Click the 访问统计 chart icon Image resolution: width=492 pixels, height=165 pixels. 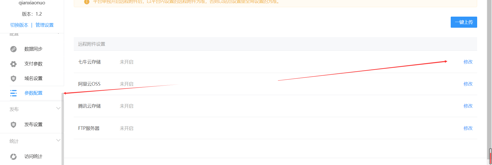click(x=13, y=157)
